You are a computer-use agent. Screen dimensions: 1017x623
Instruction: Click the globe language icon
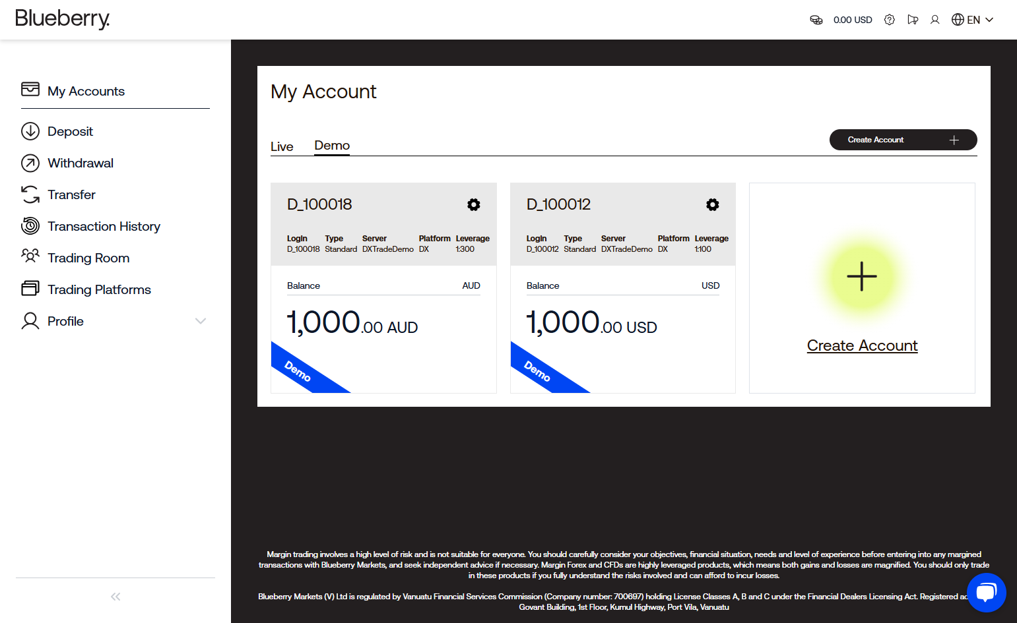click(x=958, y=20)
